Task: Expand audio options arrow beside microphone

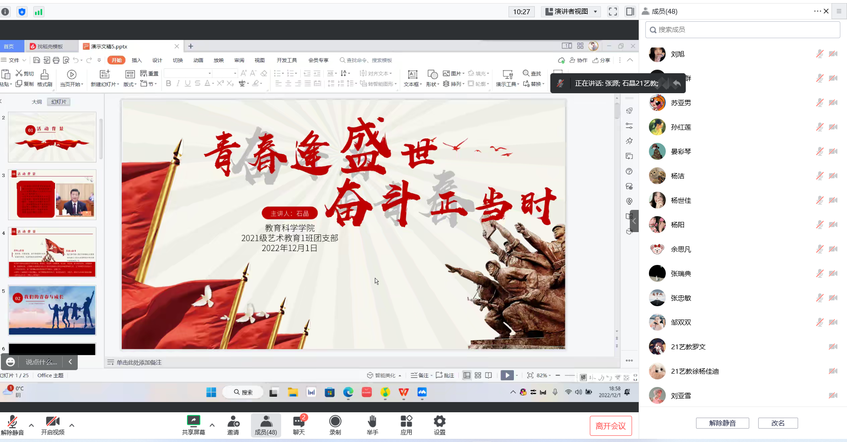Action: (x=32, y=425)
